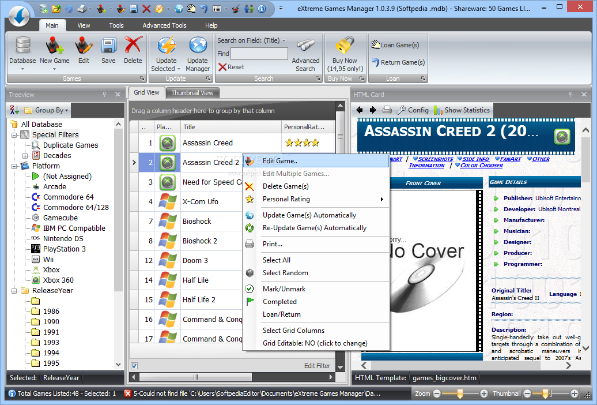Image resolution: width=597 pixels, height=405 pixels.
Task: Click the Database ribbon button
Action: coord(22,53)
